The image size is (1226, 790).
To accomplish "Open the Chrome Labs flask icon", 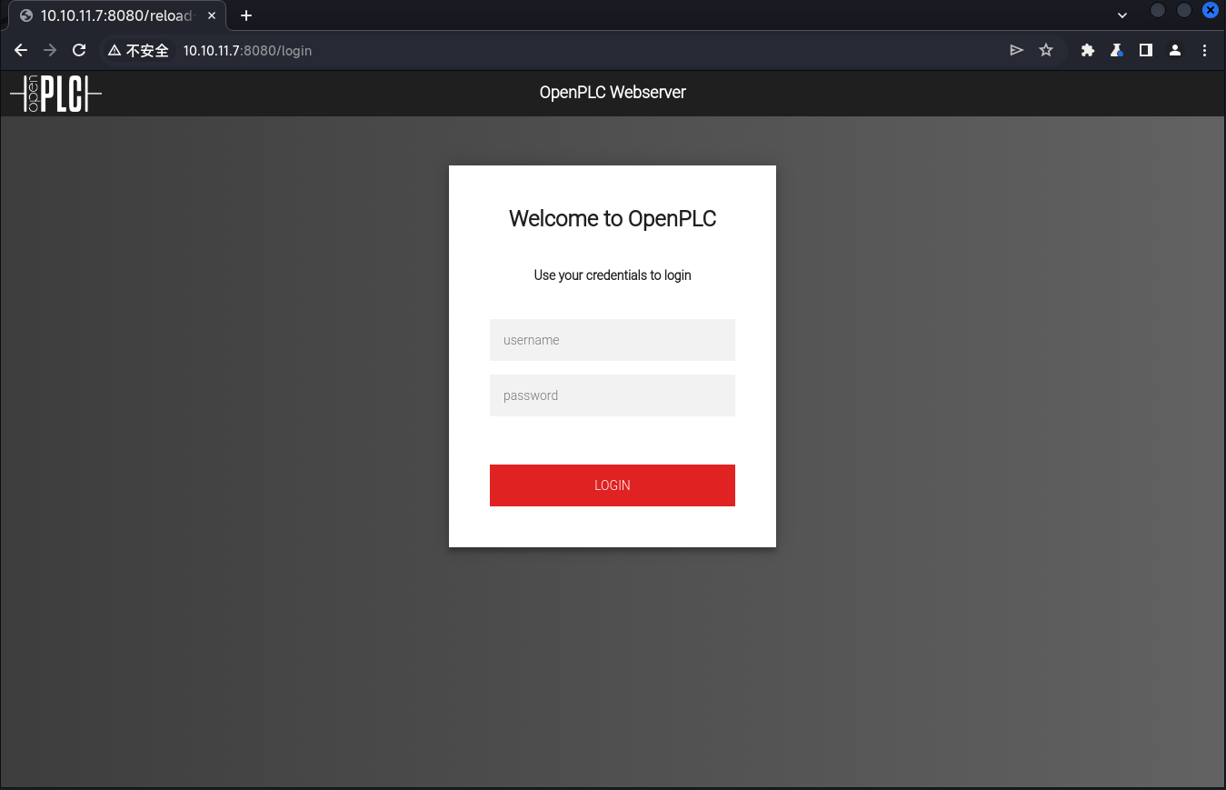I will 1117,51.
